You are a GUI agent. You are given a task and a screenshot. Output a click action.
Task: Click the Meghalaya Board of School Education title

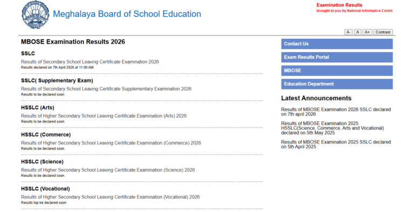click(127, 14)
